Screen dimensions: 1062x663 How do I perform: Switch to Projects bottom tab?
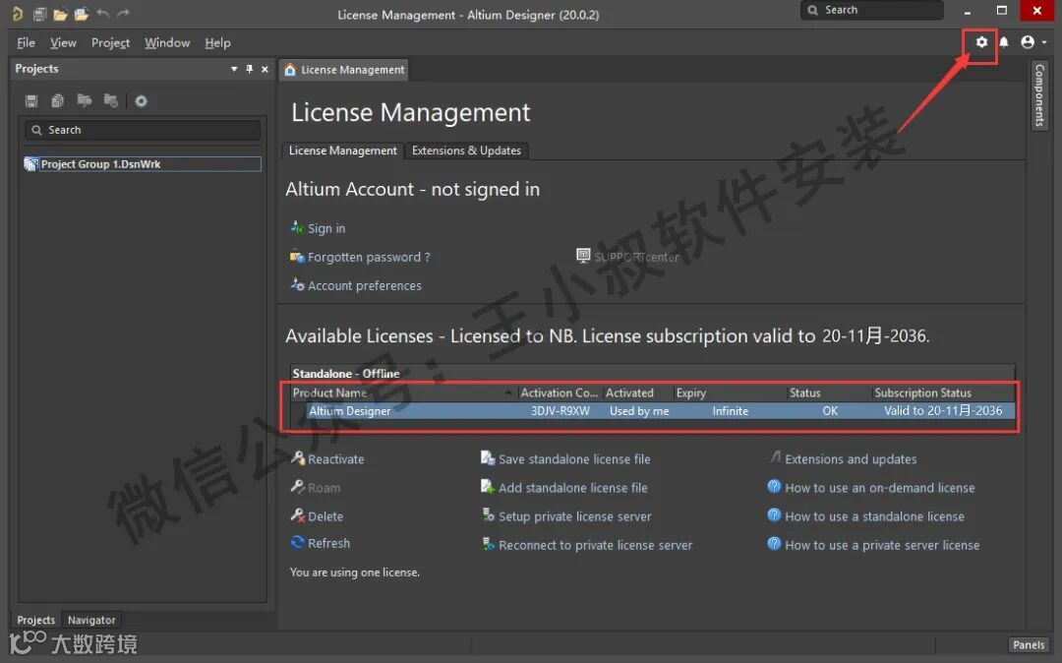[36, 620]
